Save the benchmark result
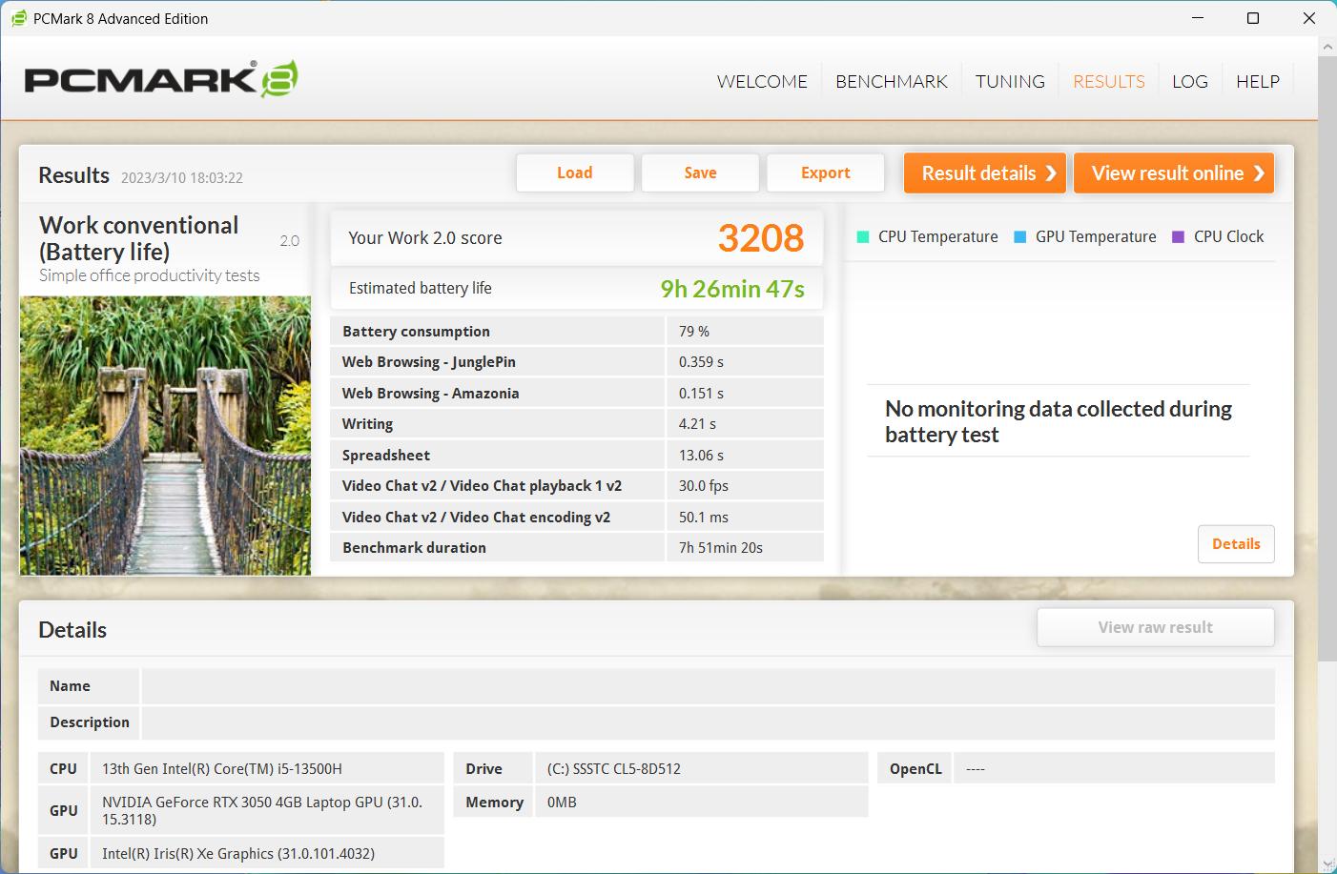This screenshot has height=874, width=1337. click(700, 173)
